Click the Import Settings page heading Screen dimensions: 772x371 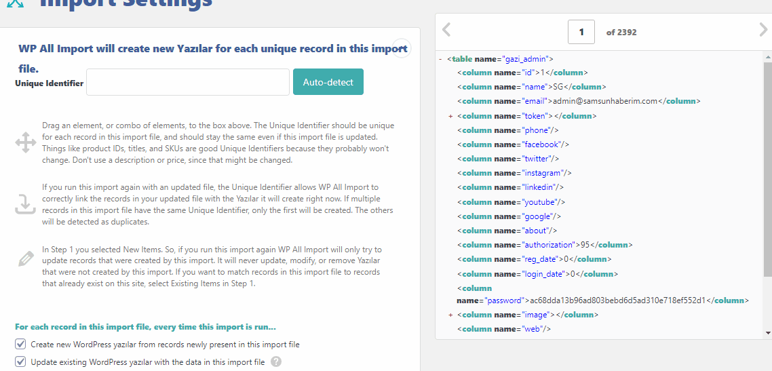(x=126, y=4)
